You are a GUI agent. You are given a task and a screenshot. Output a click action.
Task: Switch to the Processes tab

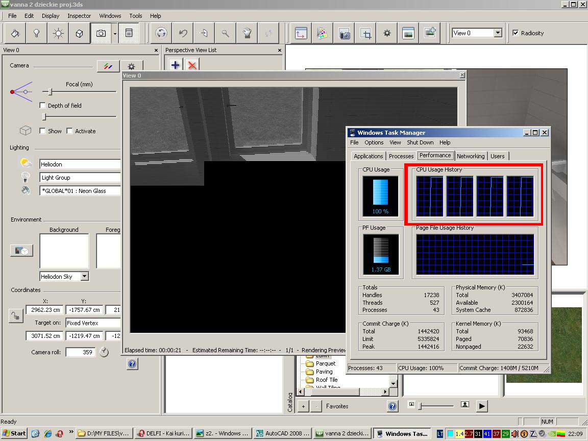pos(401,156)
